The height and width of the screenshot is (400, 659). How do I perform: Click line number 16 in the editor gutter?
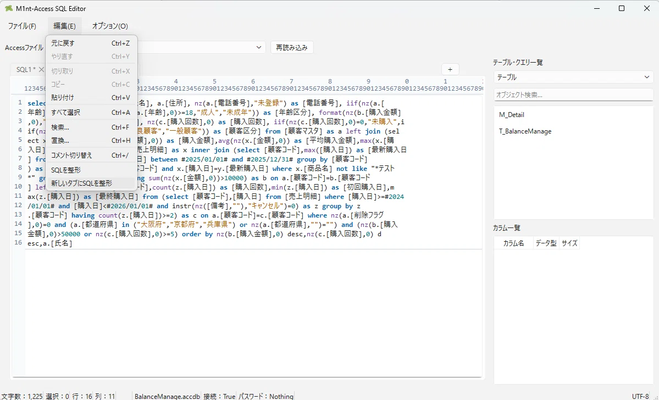click(x=18, y=243)
